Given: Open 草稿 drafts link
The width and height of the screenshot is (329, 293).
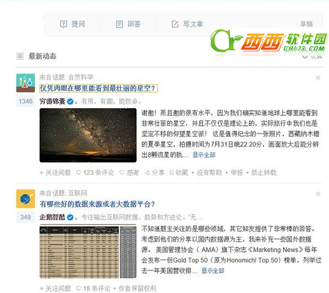Looking at the screenshot, I should coord(306,24).
